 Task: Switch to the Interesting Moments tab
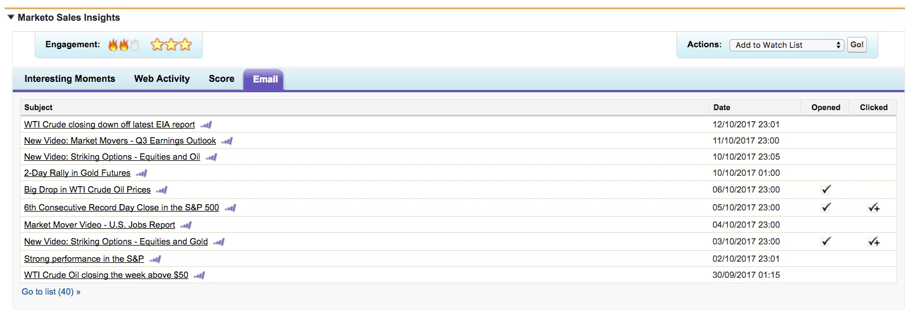point(70,79)
